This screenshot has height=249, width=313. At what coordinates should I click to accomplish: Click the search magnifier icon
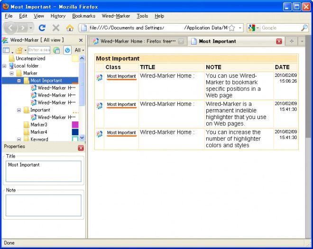pos(304,28)
